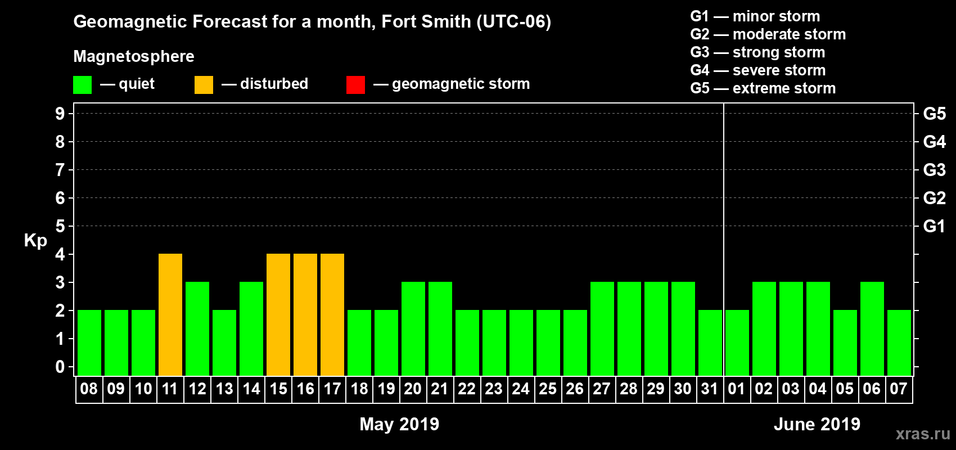Click 'G2 — moderate storm' legend text
The image size is (956, 450).
pos(768,34)
